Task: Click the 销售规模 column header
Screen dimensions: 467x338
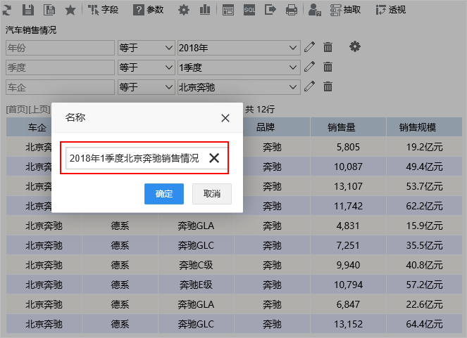Action: 418,127
